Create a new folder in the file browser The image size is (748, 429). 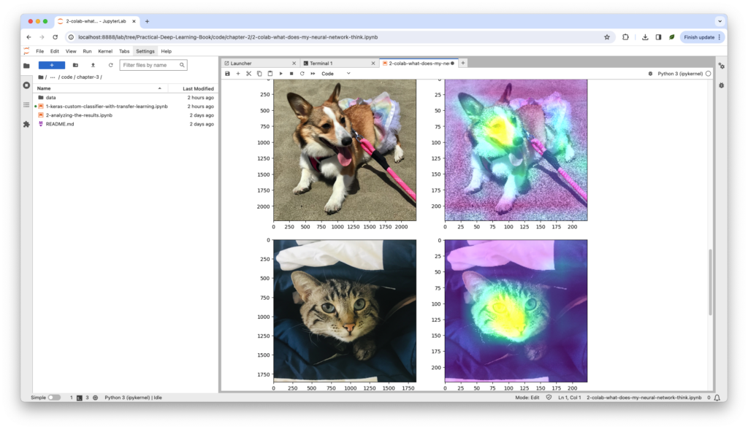click(x=75, y=65)
